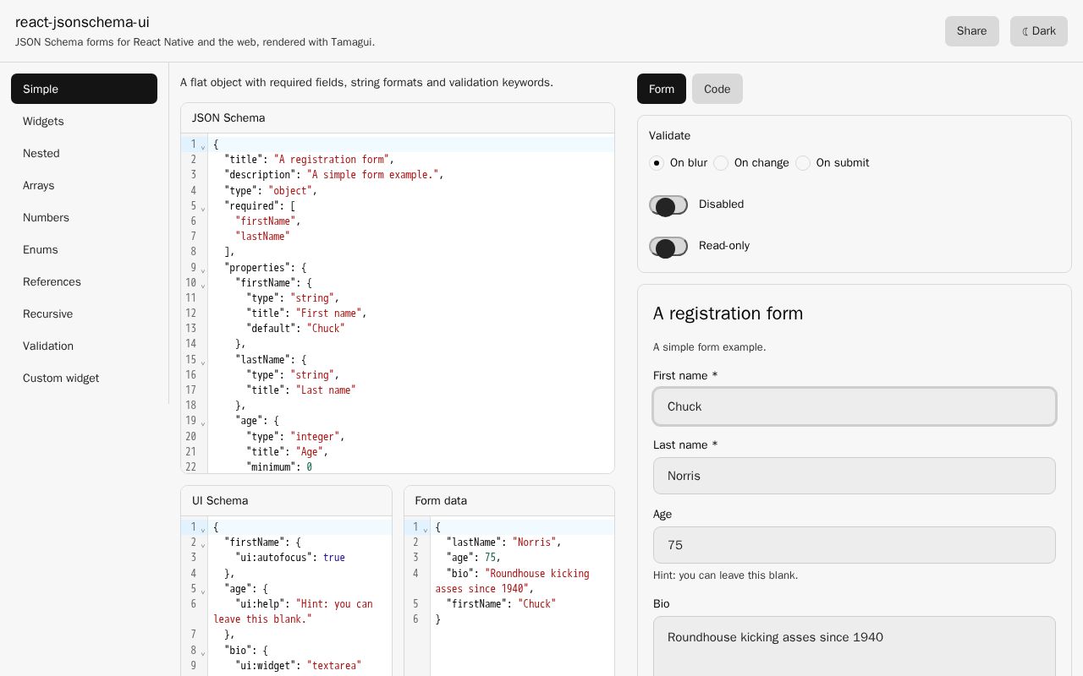
Task: Click into the Bio textarea
Action: [855, 646]
